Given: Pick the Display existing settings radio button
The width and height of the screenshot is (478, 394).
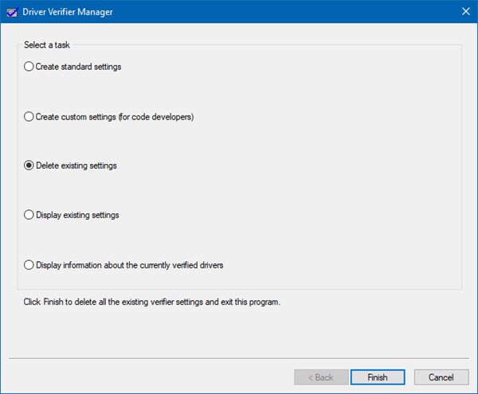Looking at the screenshot, I should pos(29,215).
